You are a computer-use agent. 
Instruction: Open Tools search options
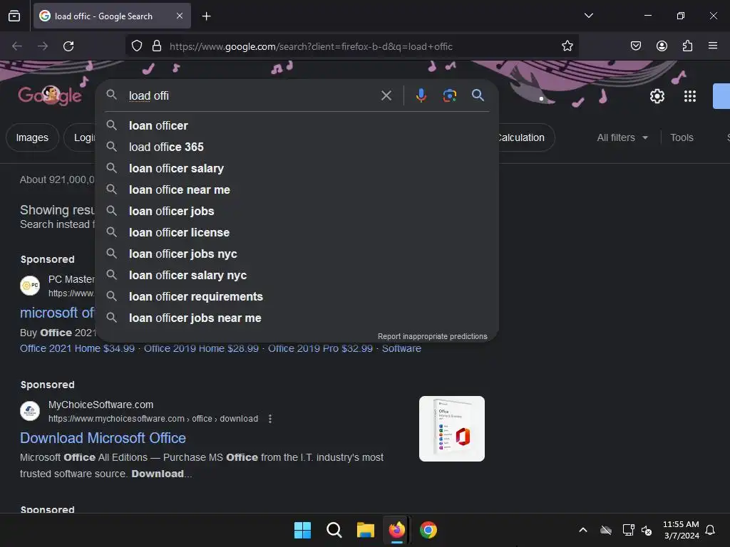pos(682,137)
